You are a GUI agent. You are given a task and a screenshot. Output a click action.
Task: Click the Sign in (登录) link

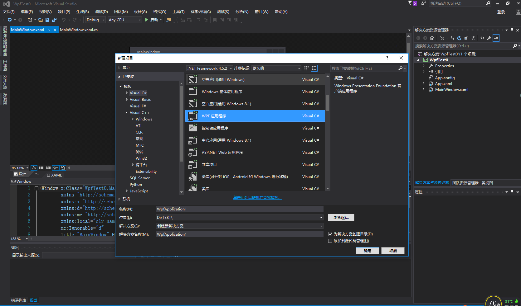pos(501,12)
